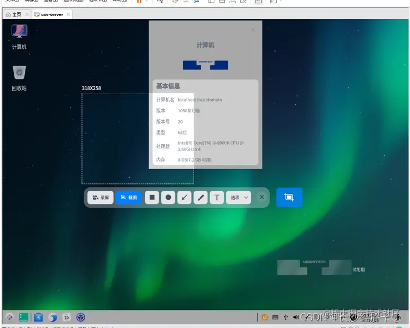Close the 计算机 info dialog
The width and height of the screenshot is (410, 328).
(253, 30)
